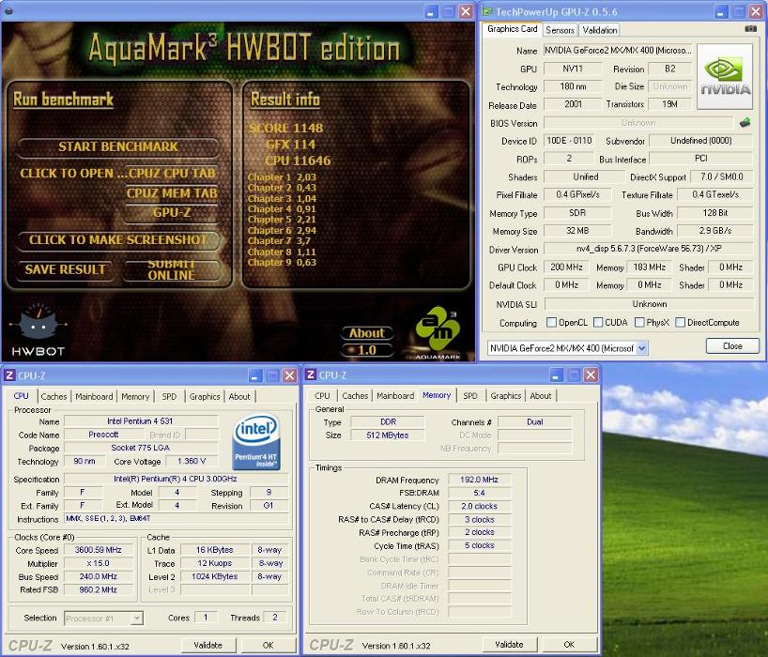Select the Graphics Card tab in GPU-Z
Viewport: 768px width, 657px height.
513,29
